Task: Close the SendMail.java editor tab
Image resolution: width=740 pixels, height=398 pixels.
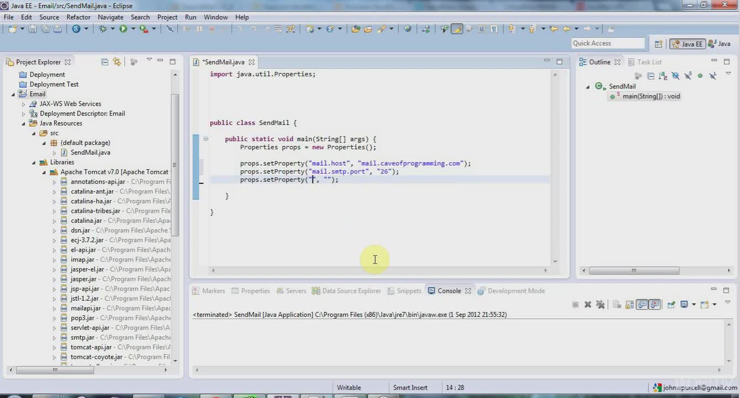Action: click(252, 62)
